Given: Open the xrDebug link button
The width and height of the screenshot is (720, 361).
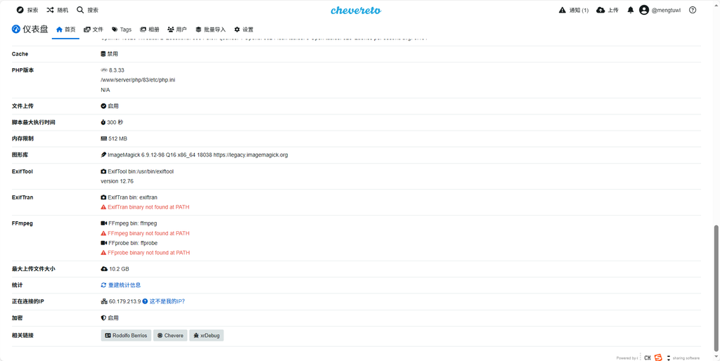Looking at the screenshot, I should point(207,336).
